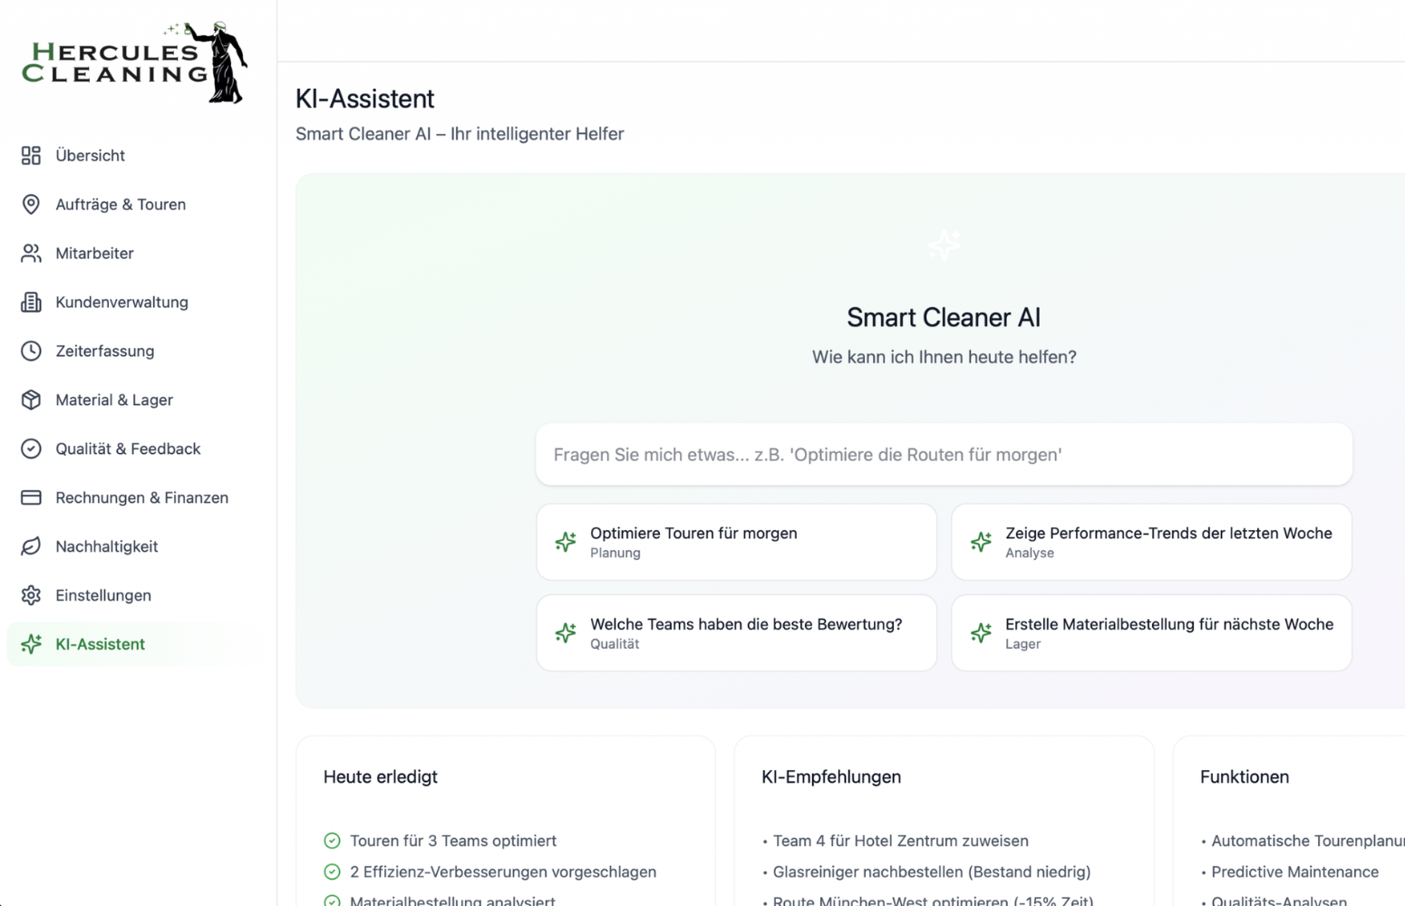Select KI-Assistent in the sidebar
1405x906 pixels.
[x=100, y=645]
